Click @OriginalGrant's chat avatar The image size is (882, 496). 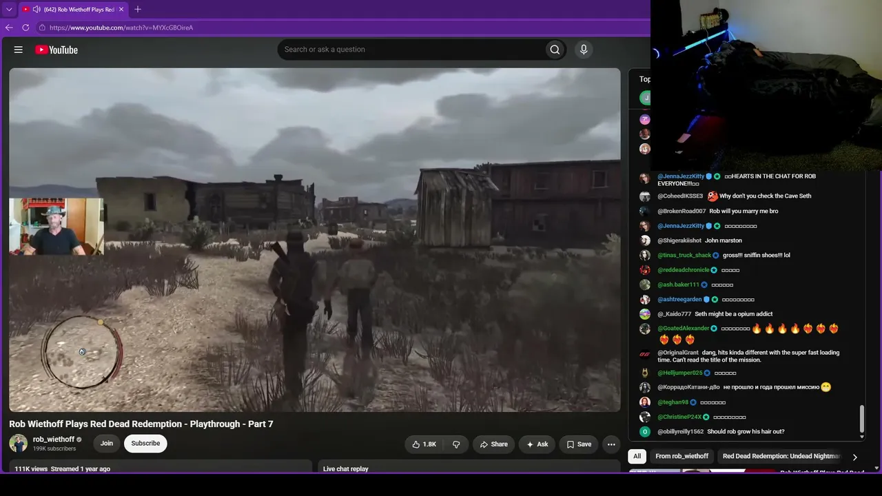point(645,355)
